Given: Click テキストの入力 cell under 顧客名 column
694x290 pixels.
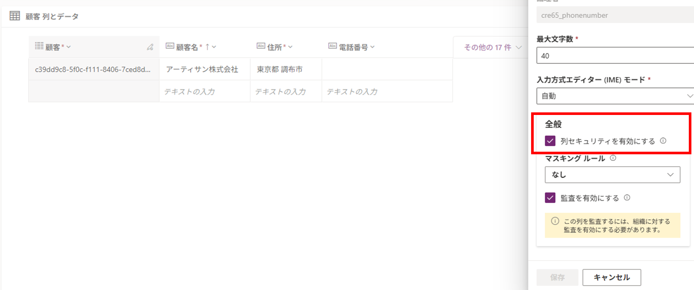Looking at the screenshot, I should [x=204, y=92].
